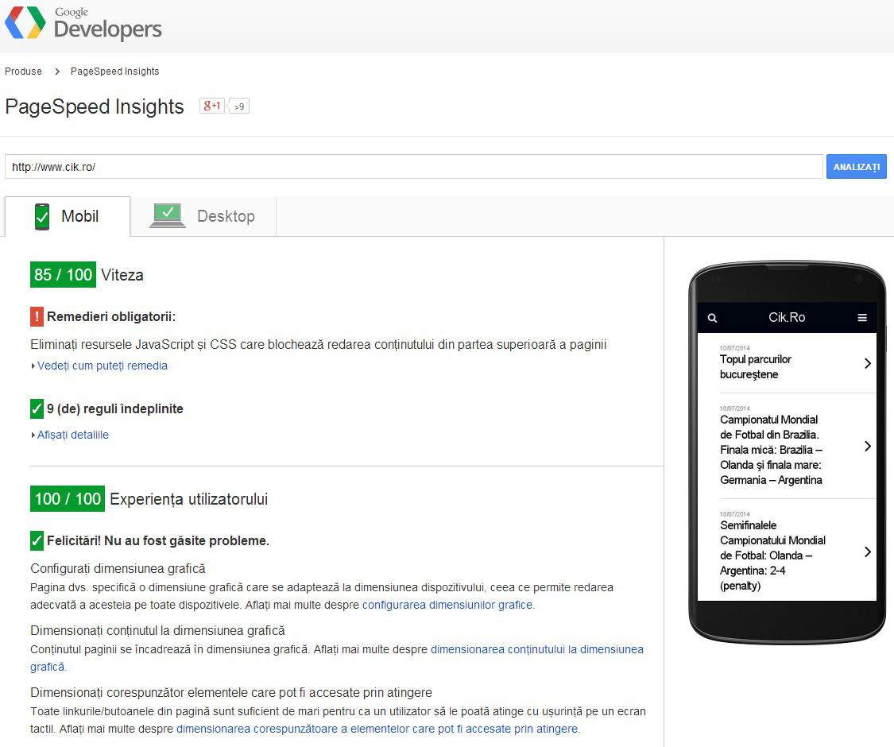This screenshot has height=747, width=894.
Task: Tap the Semifinalele Campionatului Mondial headline
Action: [772, 555]
